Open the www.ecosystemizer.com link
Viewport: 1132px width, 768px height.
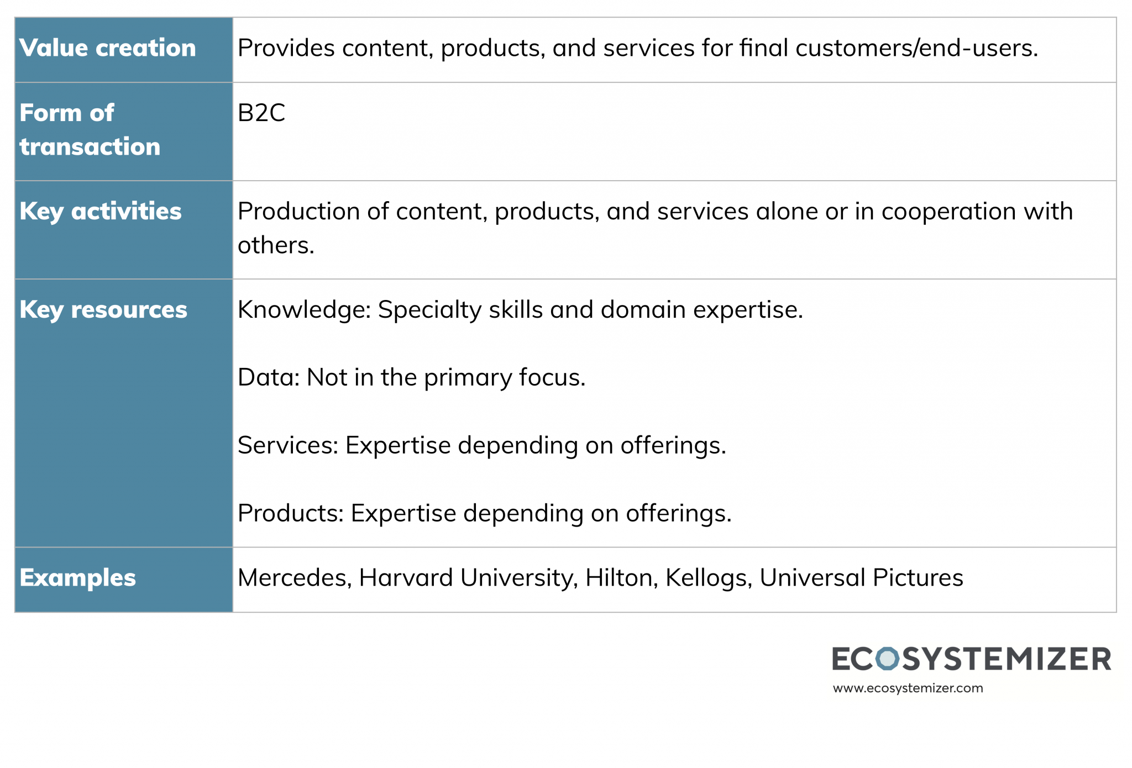click(908, 688)
